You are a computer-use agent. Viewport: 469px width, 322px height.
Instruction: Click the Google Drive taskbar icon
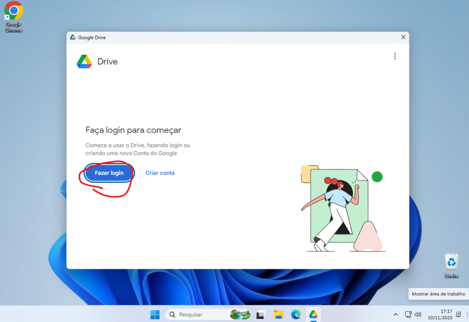(x=313, y=315)
